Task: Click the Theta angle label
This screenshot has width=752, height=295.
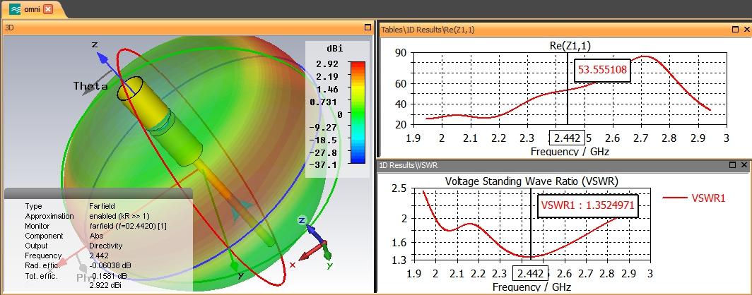Action: coord(90,86)
